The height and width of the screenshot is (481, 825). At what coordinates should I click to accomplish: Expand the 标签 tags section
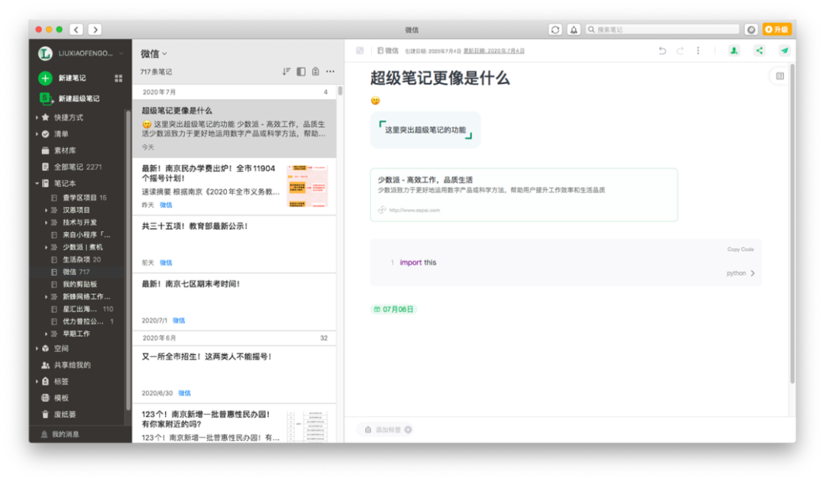37,381
